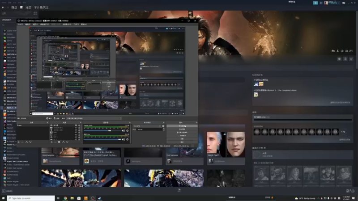
Task: Open the 帮助 menu in OBS
Action: coord(84,24)
